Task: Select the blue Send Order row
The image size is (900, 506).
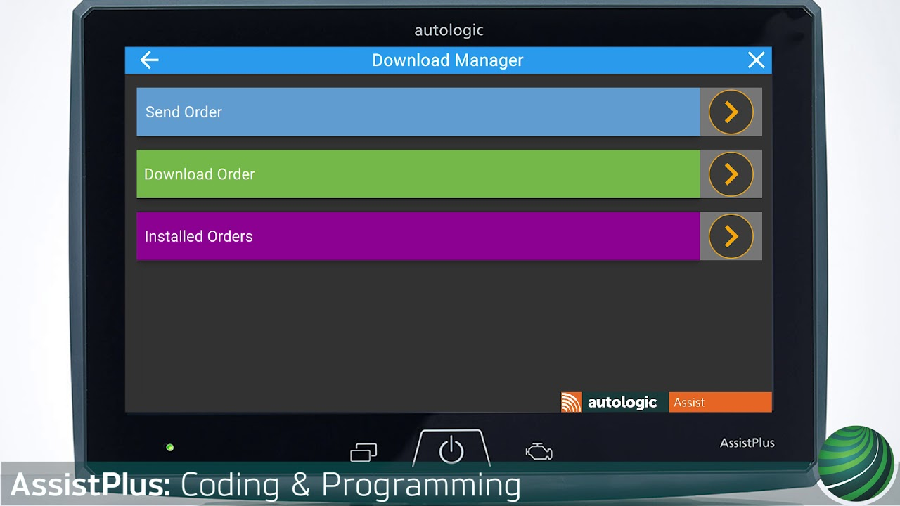Action: [x=418, y=112]
